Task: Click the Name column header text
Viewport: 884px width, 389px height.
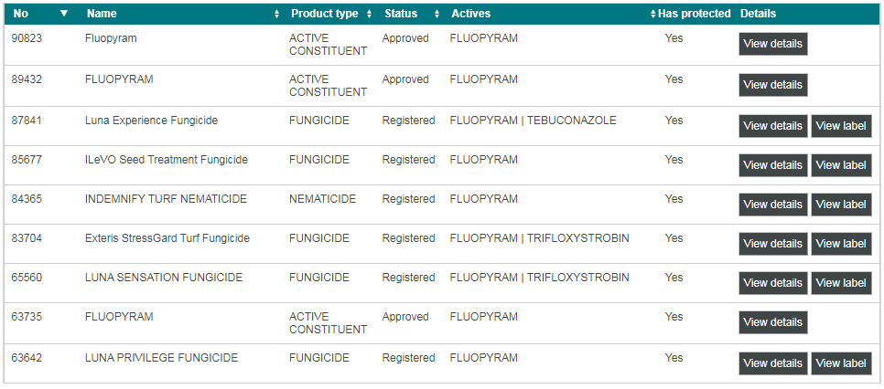Action: click(102, 14)
